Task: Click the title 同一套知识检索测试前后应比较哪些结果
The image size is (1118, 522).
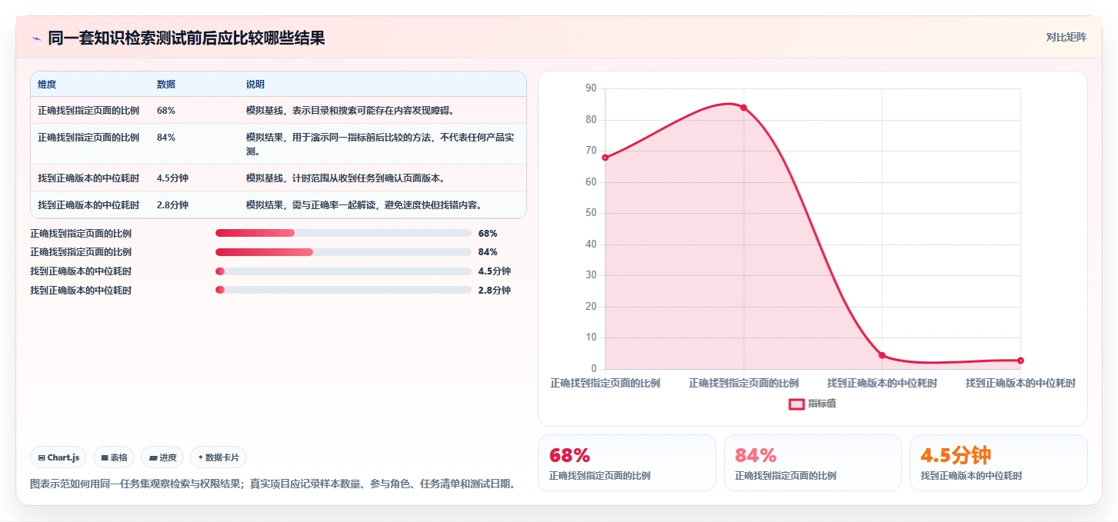Action: point(186,38)
